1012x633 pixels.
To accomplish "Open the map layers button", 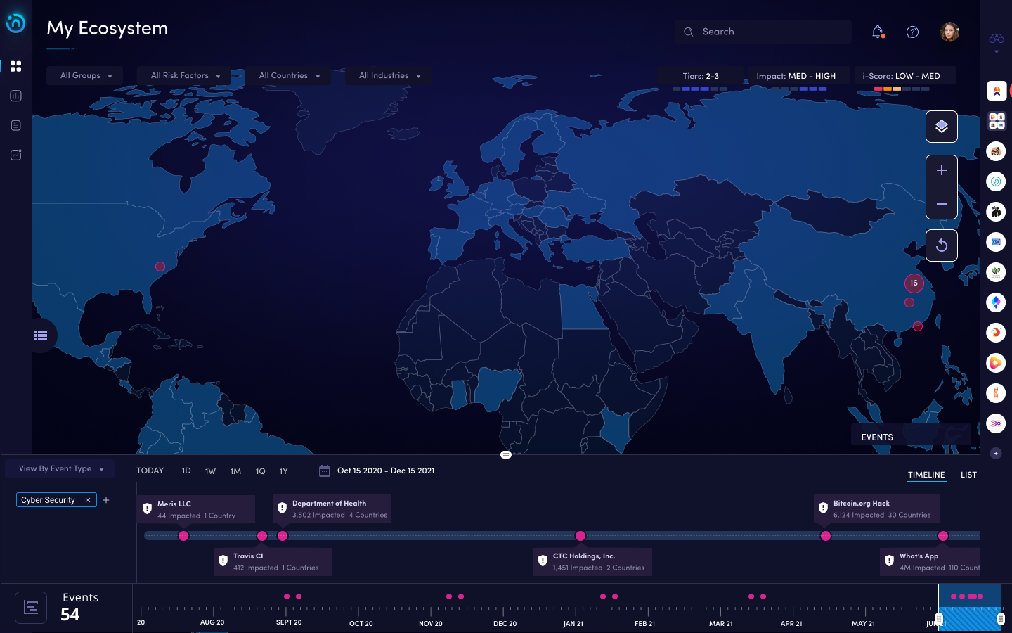I will (942, 127).
